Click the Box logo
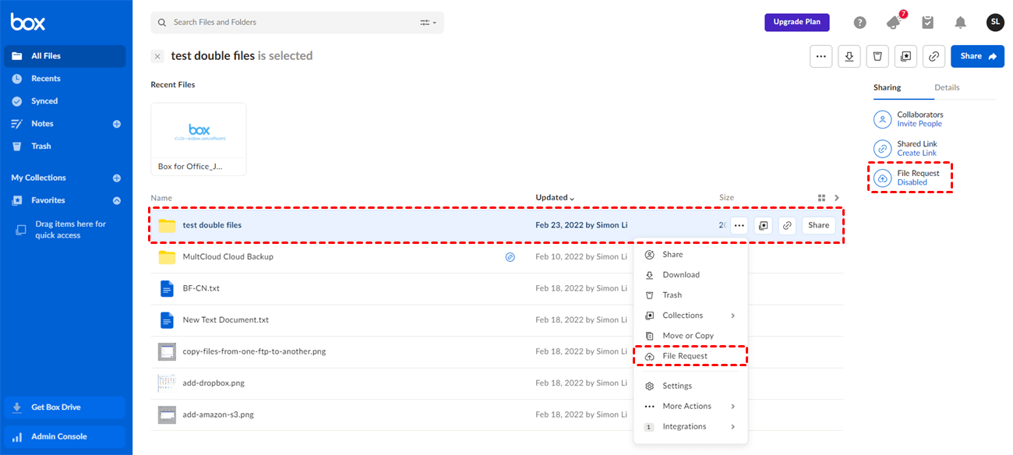The height and width of the screenshot is (455, 1013). 28,22
